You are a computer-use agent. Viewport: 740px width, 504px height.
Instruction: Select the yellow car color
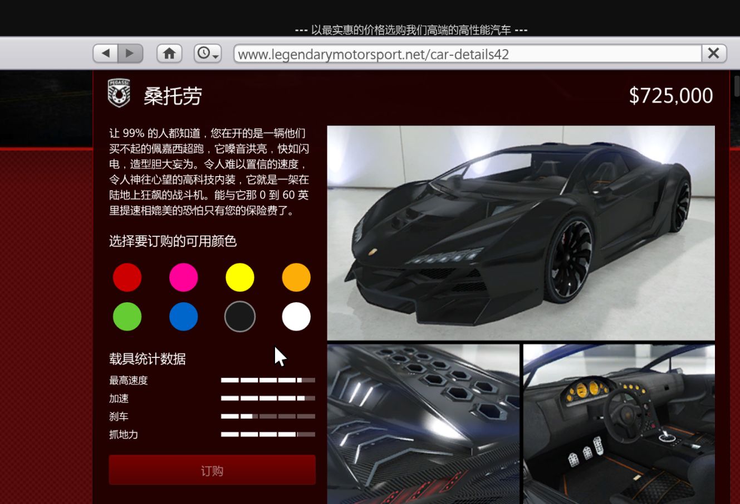click(240, 277)
